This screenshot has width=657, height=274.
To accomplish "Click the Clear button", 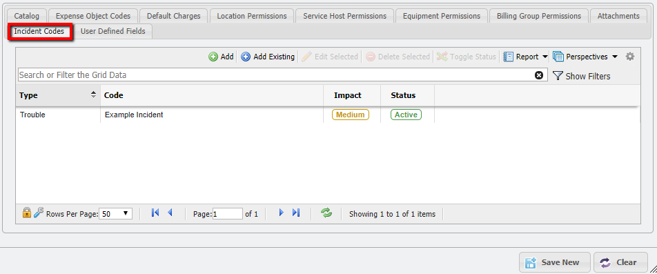I will tap(620, 262).
